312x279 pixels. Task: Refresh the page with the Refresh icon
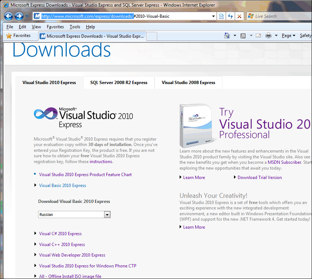click(x=230, y=16)
